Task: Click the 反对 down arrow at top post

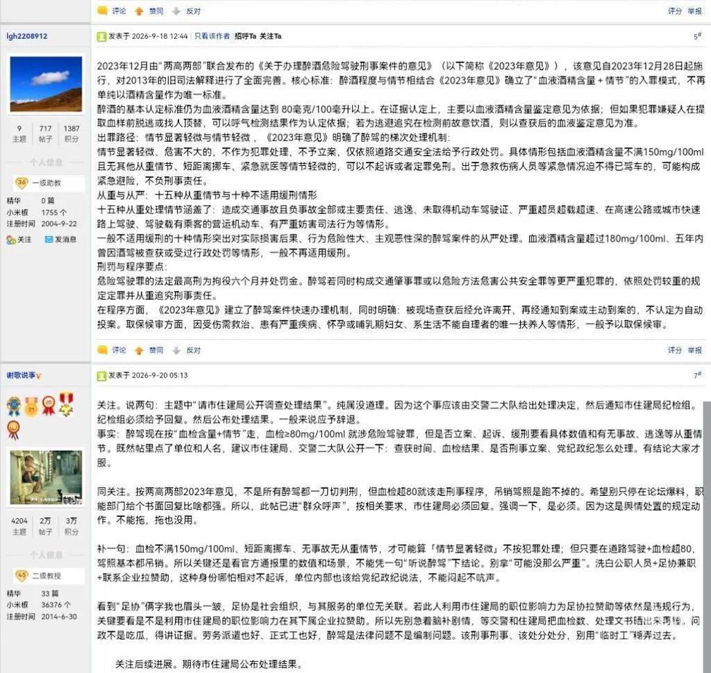Action: pos(176,11)
